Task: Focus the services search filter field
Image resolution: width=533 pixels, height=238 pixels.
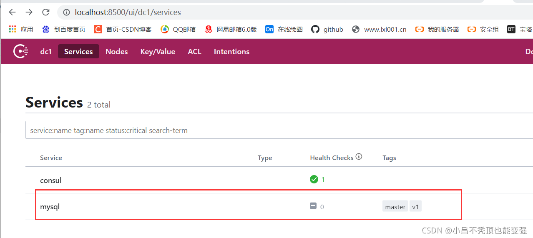Action: tap(279, 130)
